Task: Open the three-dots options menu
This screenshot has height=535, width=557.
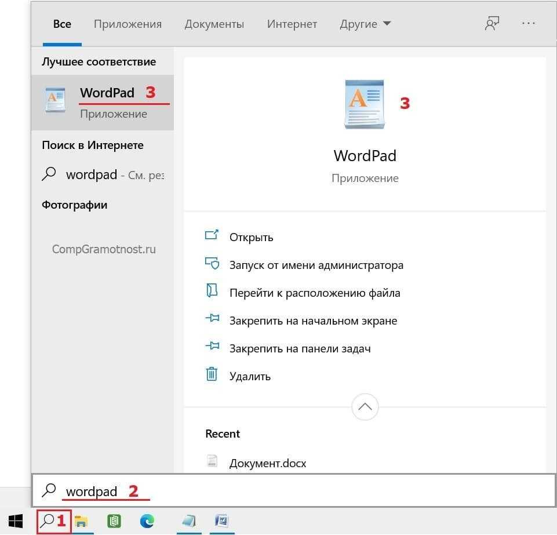Action: (x=528, y=24)
